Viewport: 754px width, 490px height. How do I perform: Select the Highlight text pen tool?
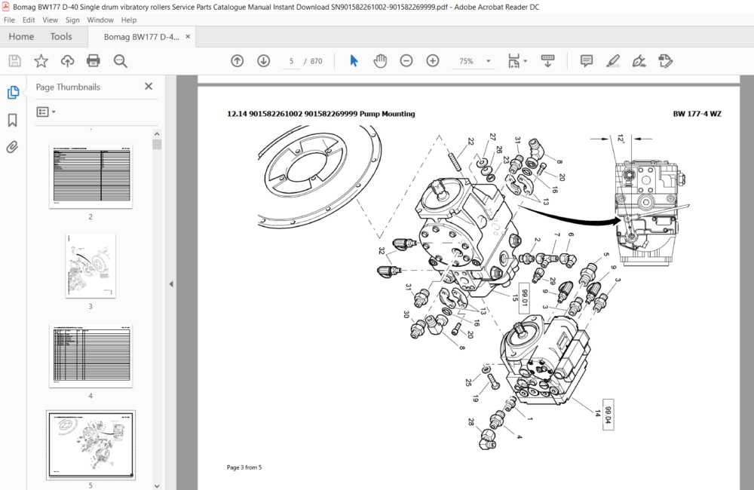[x=613, y=61]
